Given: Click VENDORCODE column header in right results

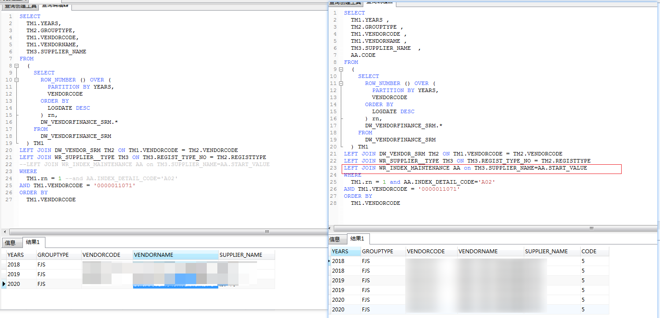Looking at the screenshot, I should pyautogui.click(x=431, y=251).
